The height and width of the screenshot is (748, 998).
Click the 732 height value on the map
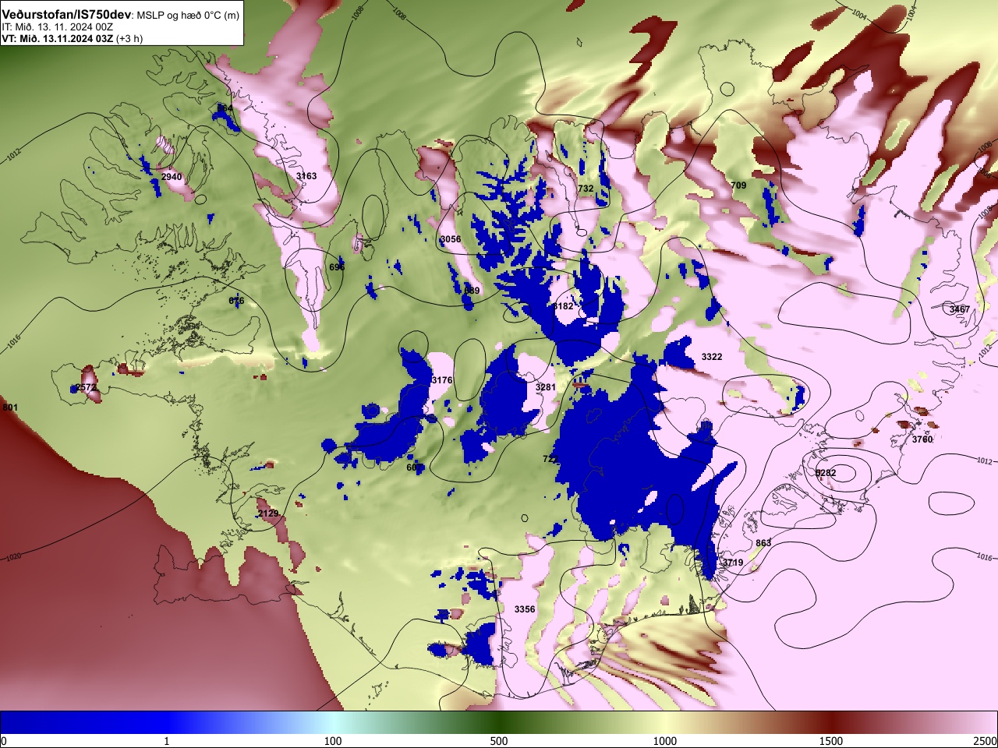pos(586,189)
